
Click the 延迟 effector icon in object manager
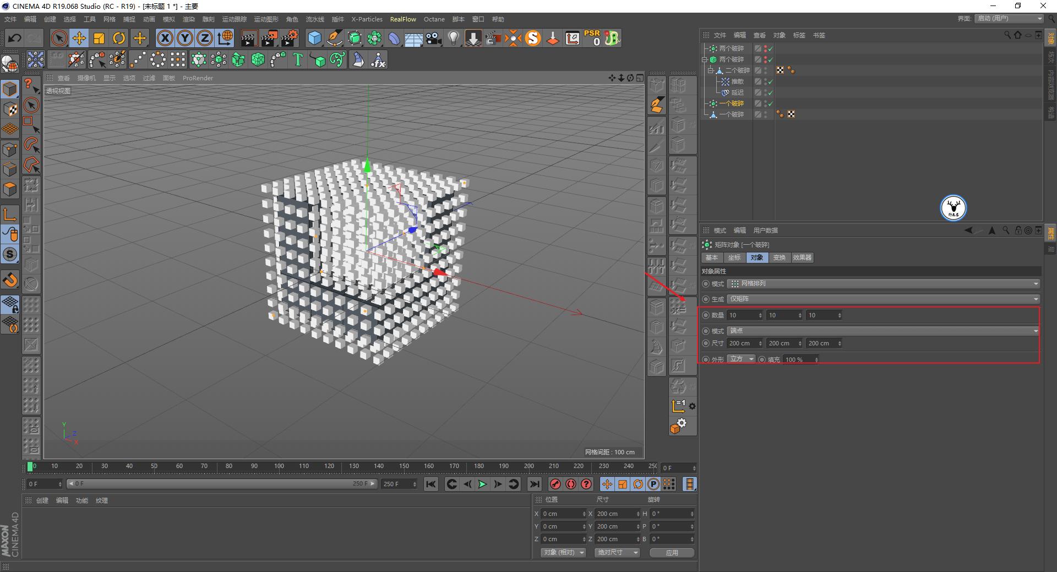[x=726, y=92]
